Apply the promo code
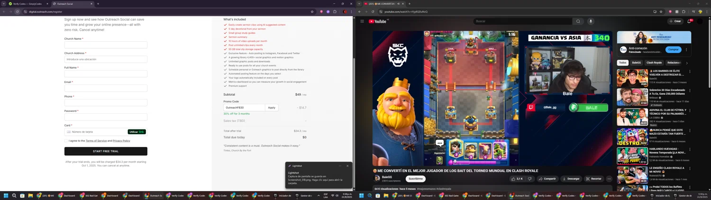The image size is (711, 200). tap(272, 108)
